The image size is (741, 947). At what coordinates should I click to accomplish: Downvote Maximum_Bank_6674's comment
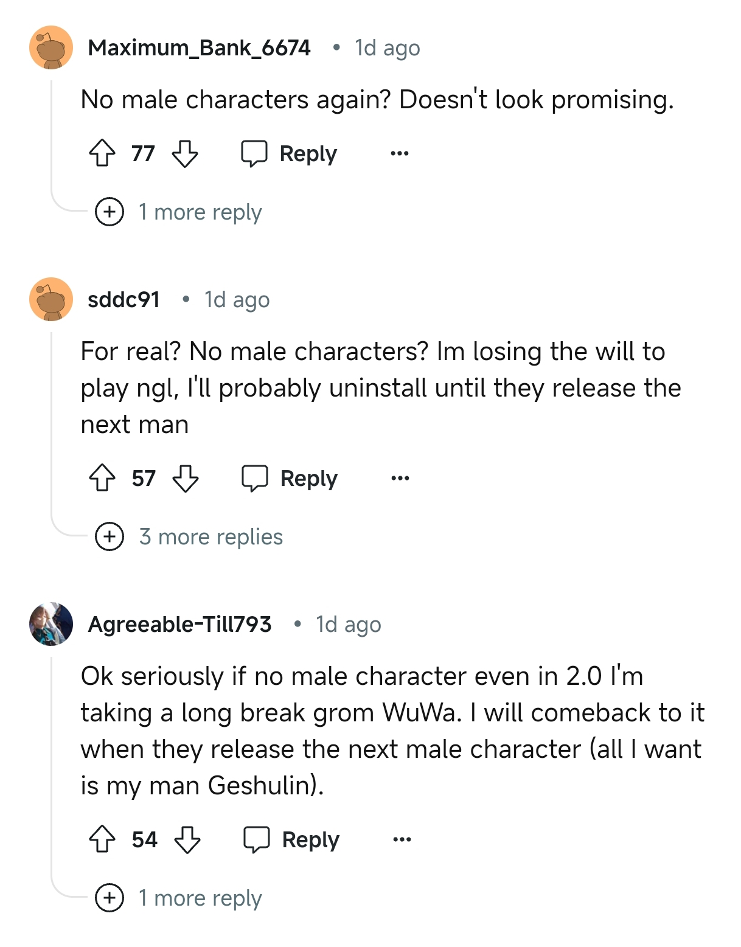click(x=185, y=153)
